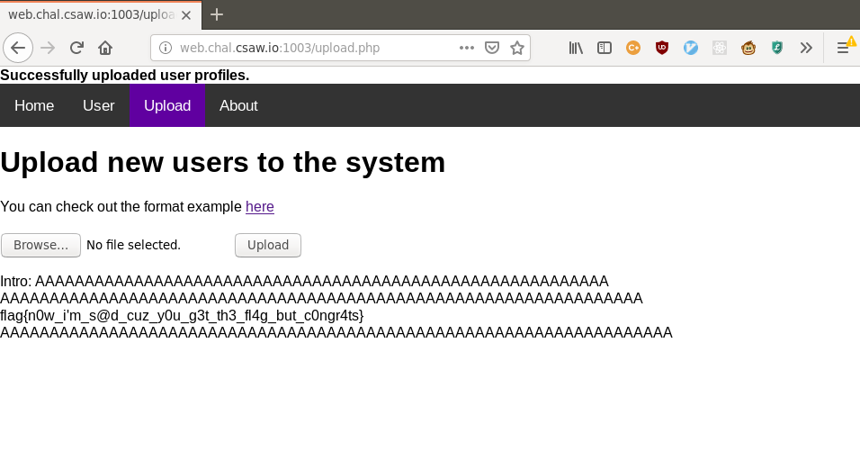The height and width of the screenshot is (460, 860).
Task: Open the uBlock Origin shield extension
Action: tap(662, 48)
